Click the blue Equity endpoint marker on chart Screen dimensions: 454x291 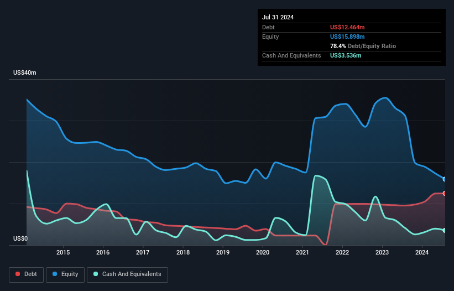pos(444,179)
